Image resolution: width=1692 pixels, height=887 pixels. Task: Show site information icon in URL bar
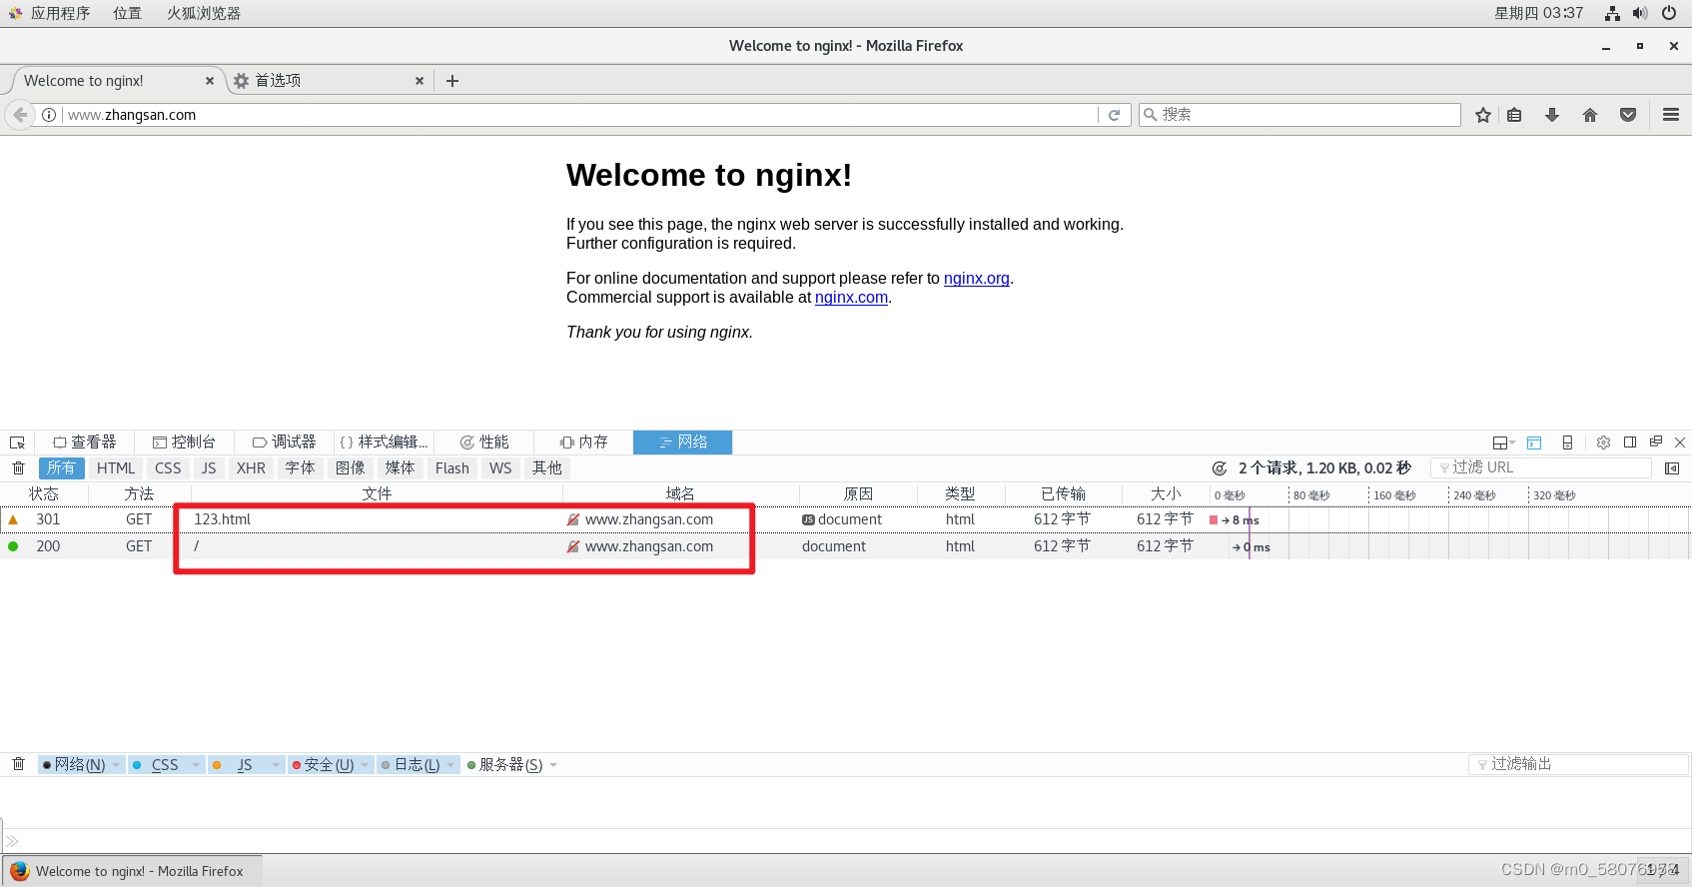click(x=49, y=115)
